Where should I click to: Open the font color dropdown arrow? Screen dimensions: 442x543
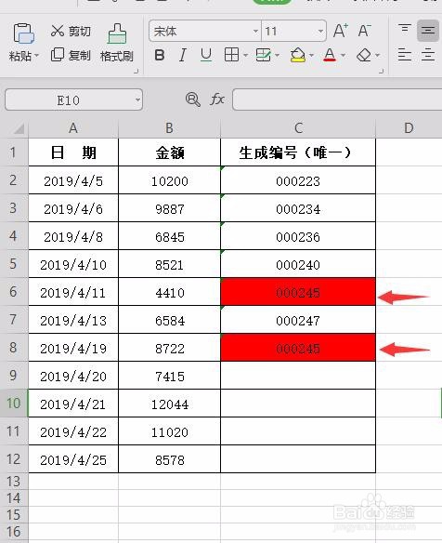point(343,56)
